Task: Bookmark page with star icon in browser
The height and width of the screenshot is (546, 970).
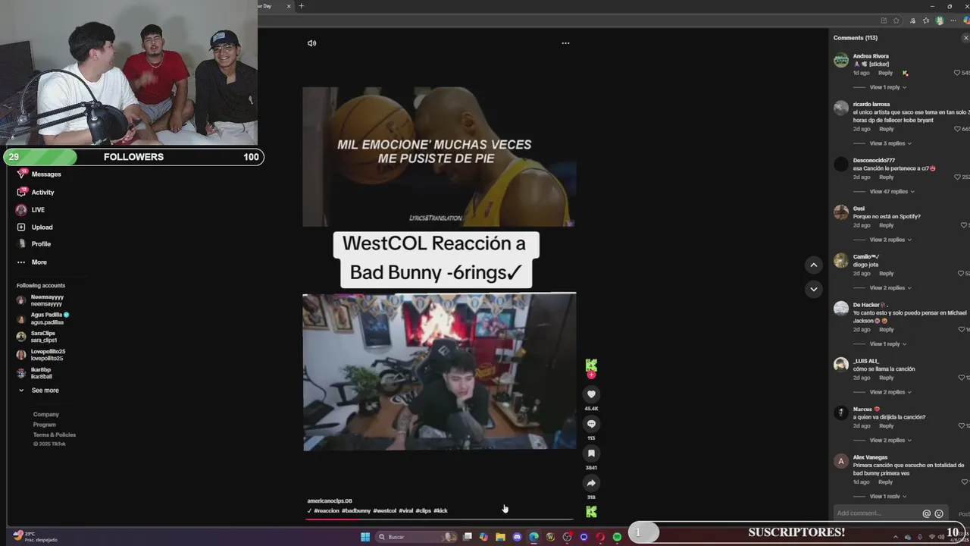Action: pyautogui.click(x=896, y=20)
